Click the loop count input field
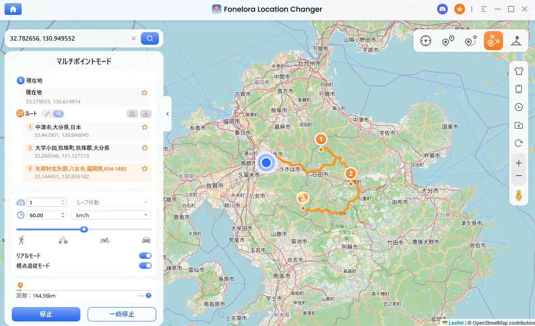Image resolution: width=535 pixels, height=326 pixels. [x=44, y=202]
